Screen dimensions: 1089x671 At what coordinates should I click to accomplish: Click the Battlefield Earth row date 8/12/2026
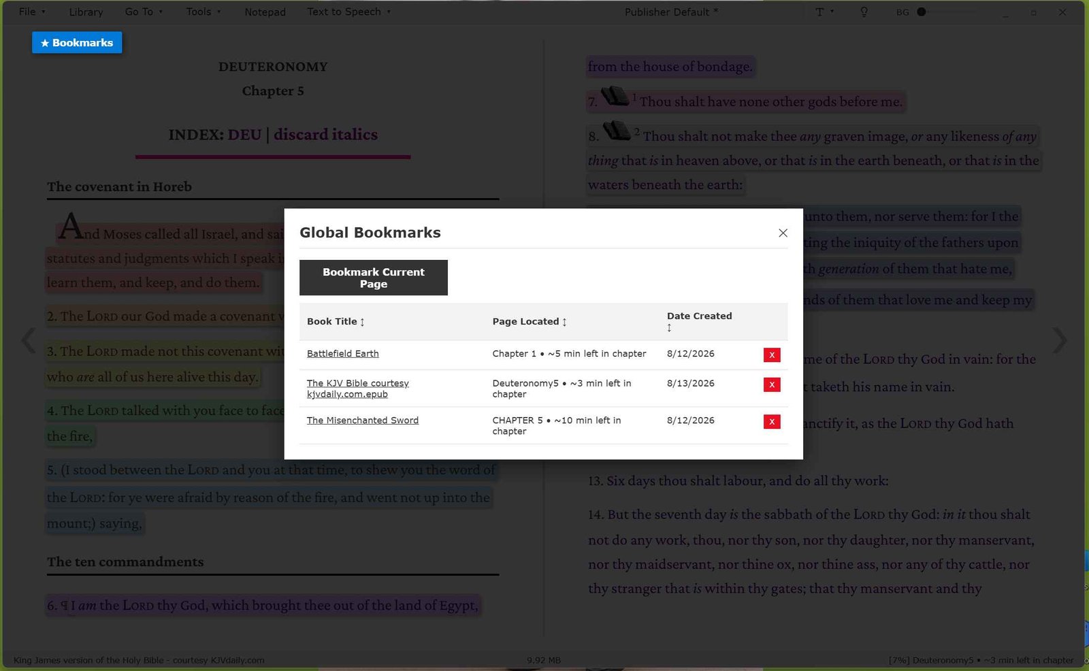[x=690, y=353]
